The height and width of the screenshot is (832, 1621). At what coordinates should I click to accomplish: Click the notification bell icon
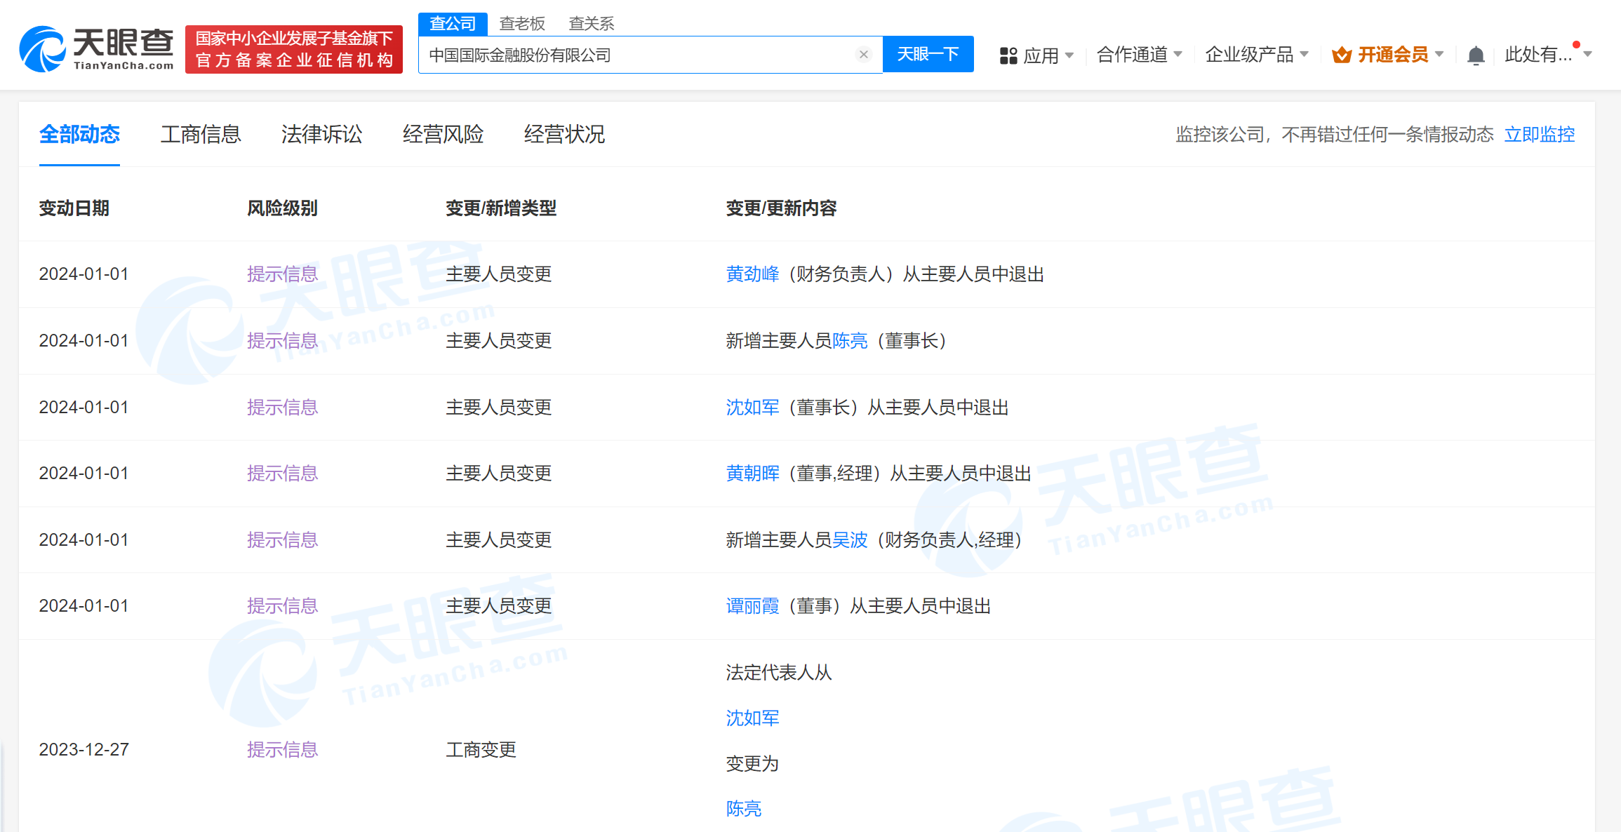pos(1476,55)
